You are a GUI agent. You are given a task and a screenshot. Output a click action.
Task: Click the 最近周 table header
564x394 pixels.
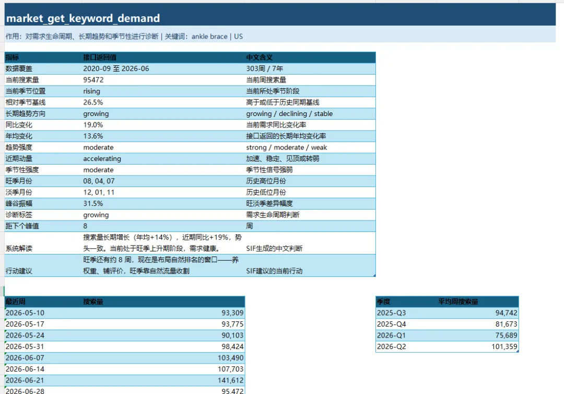coord(43,302)
